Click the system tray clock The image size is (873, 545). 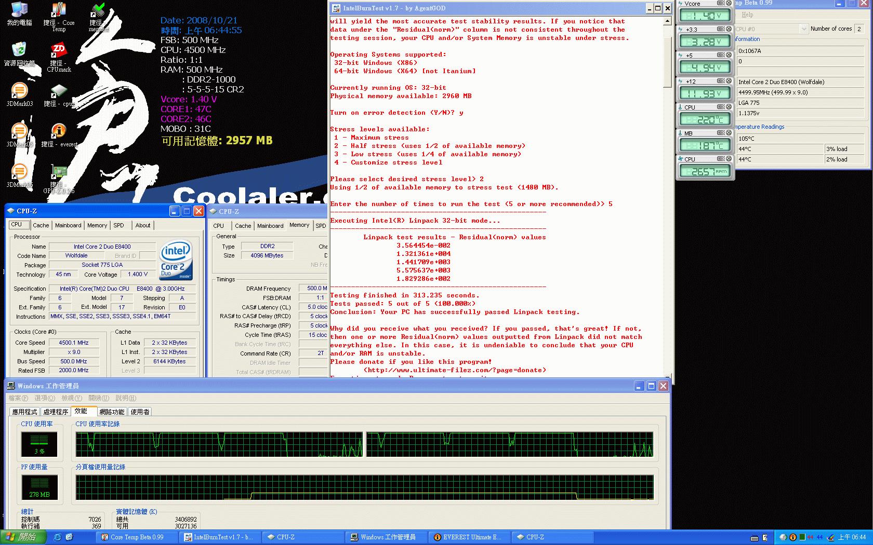pos(852,537)
